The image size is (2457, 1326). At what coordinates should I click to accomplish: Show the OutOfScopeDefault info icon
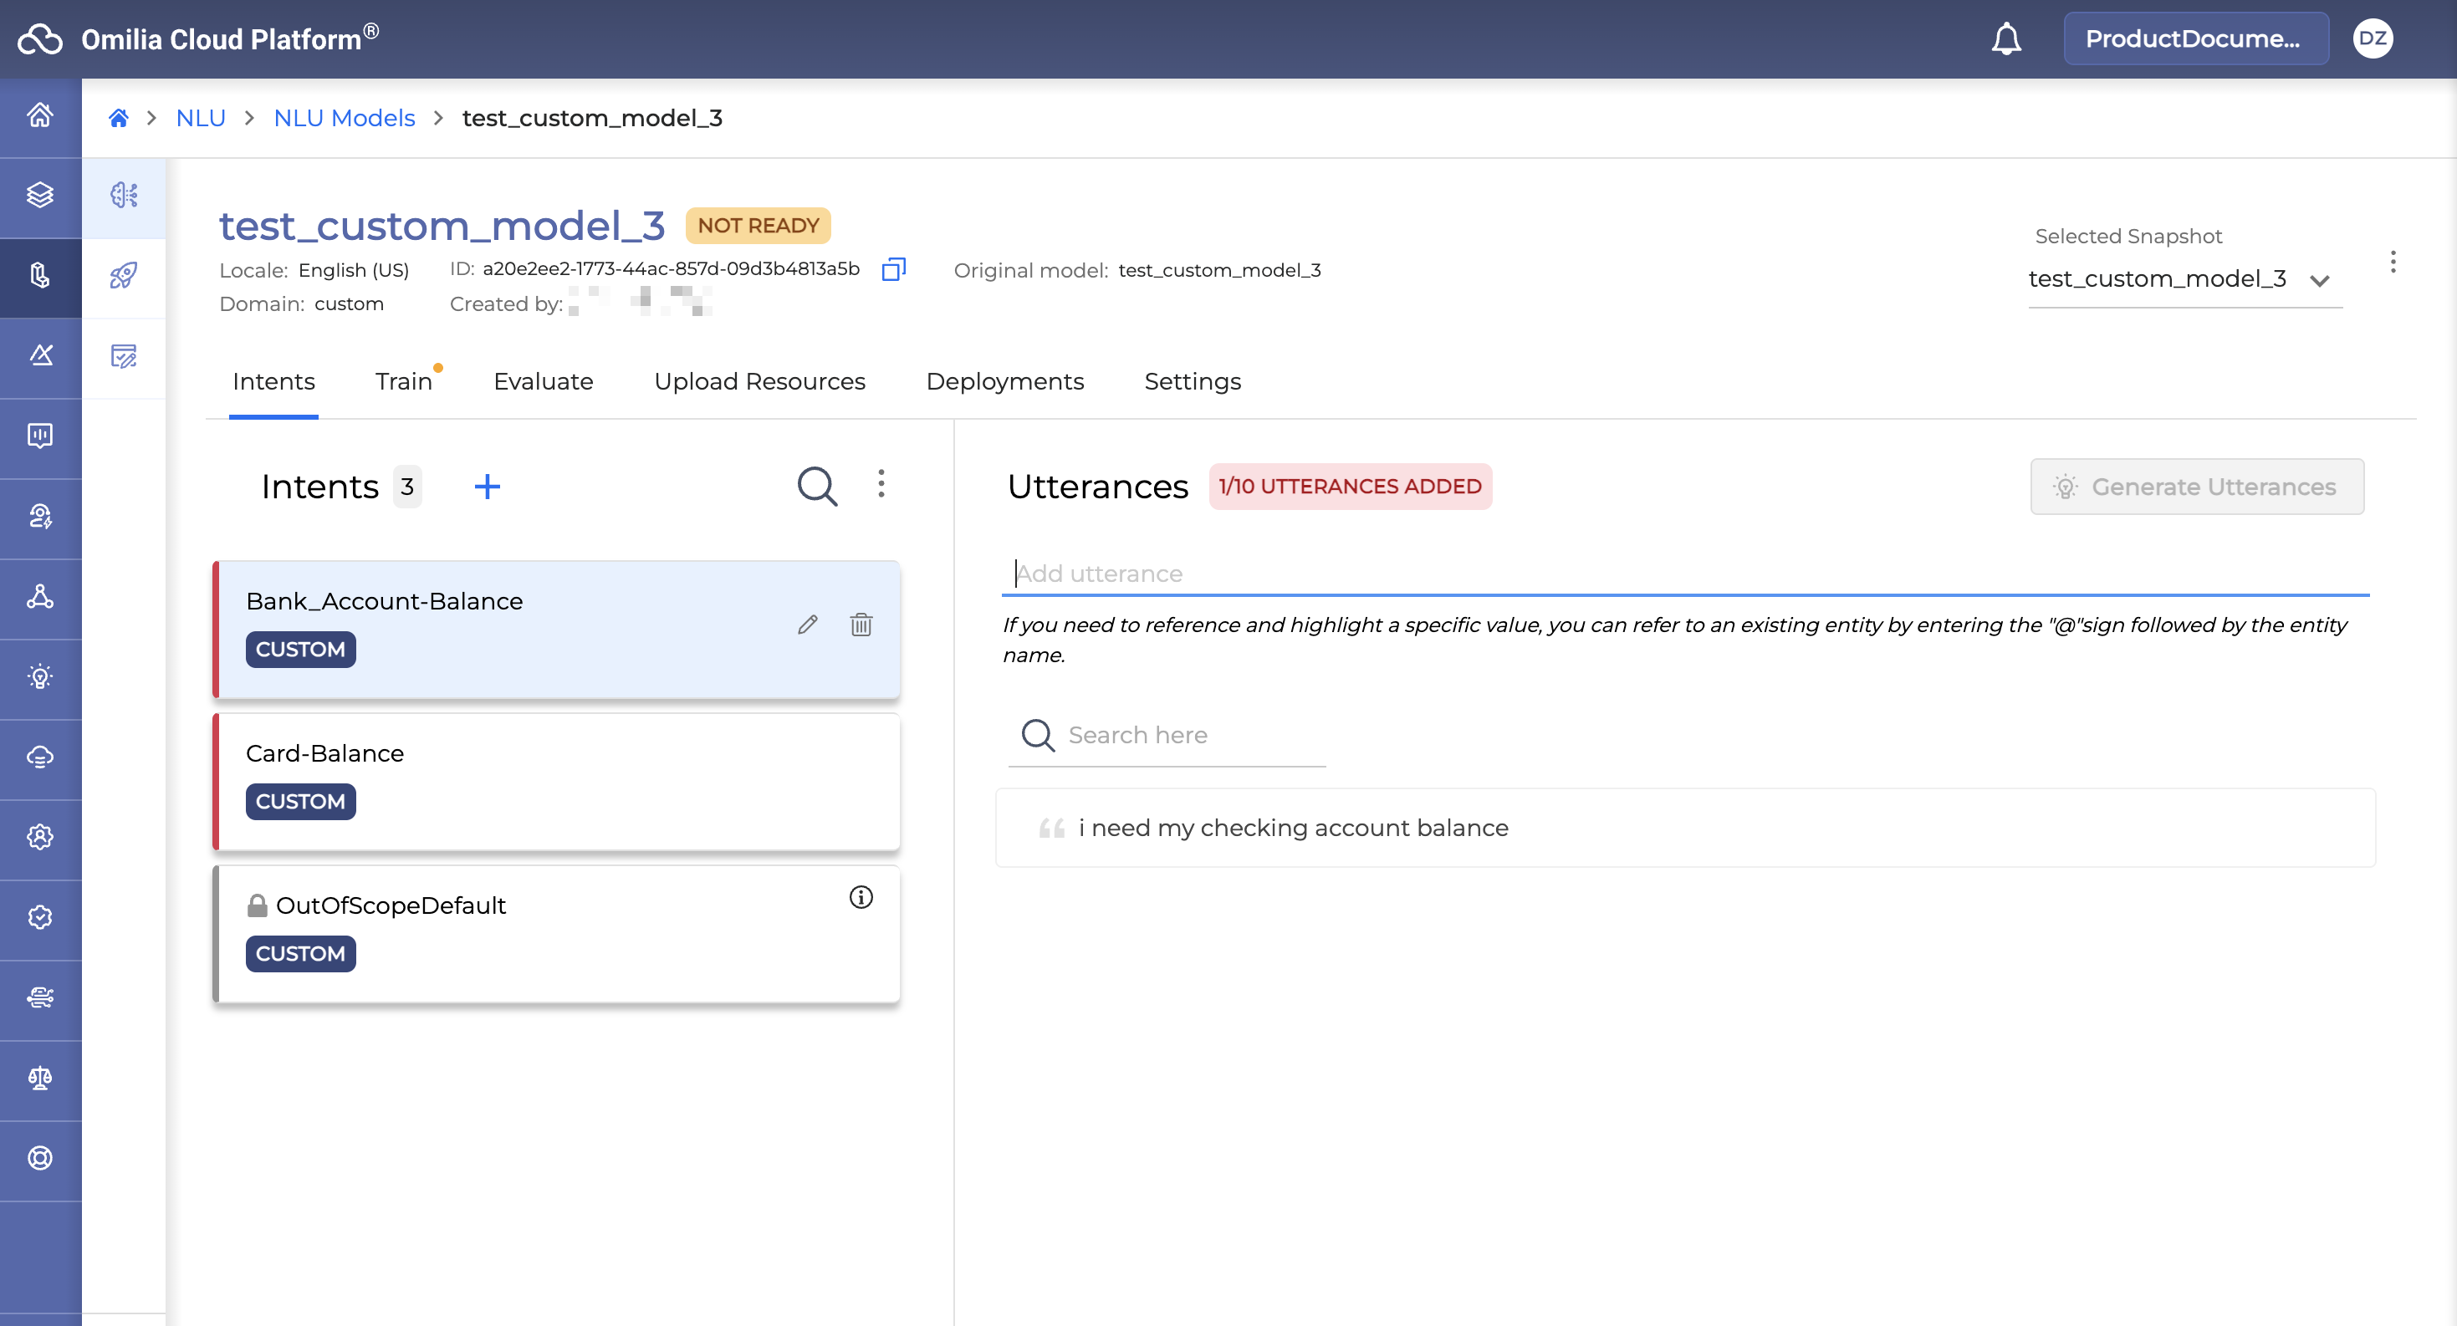(861, 897)
